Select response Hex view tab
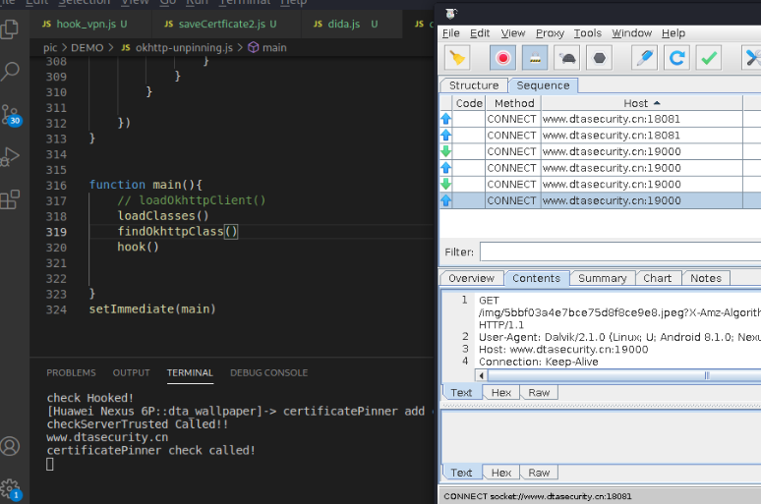761x504 pixels. click(500, 473)
